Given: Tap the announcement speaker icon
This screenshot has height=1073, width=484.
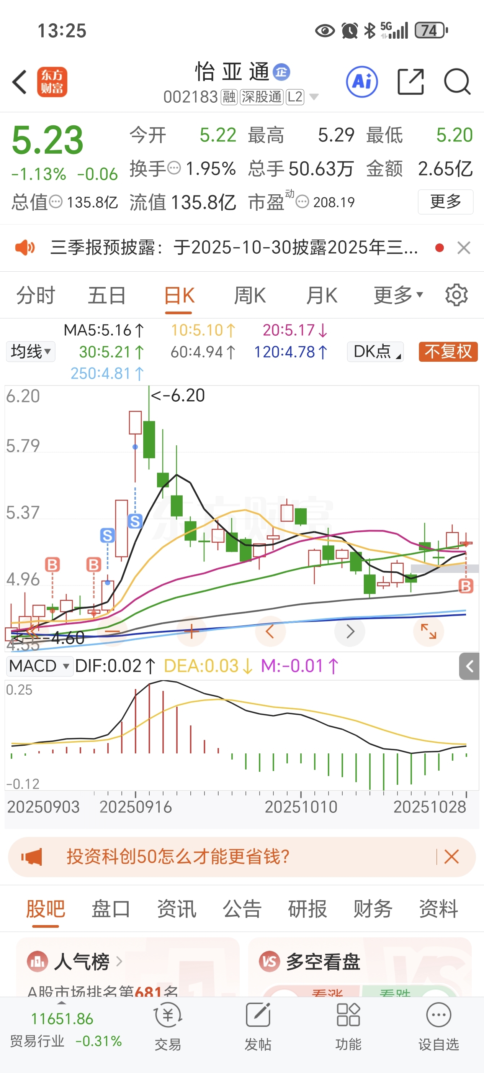Looking at the screenshot, I should (x=25, y=248).
